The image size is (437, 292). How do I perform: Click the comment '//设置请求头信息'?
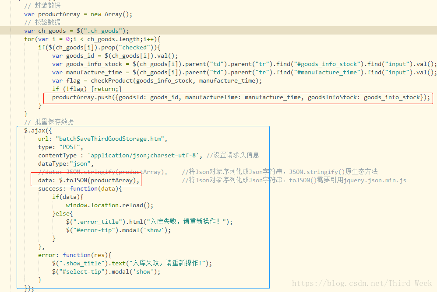[233, 155]
